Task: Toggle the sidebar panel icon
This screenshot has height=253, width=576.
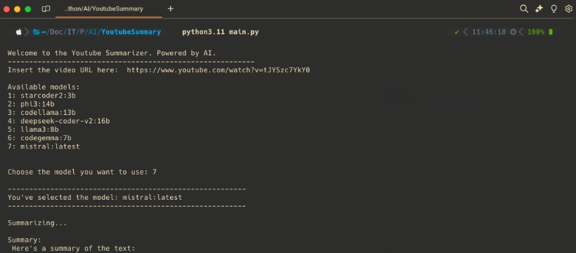Action: 46,9
